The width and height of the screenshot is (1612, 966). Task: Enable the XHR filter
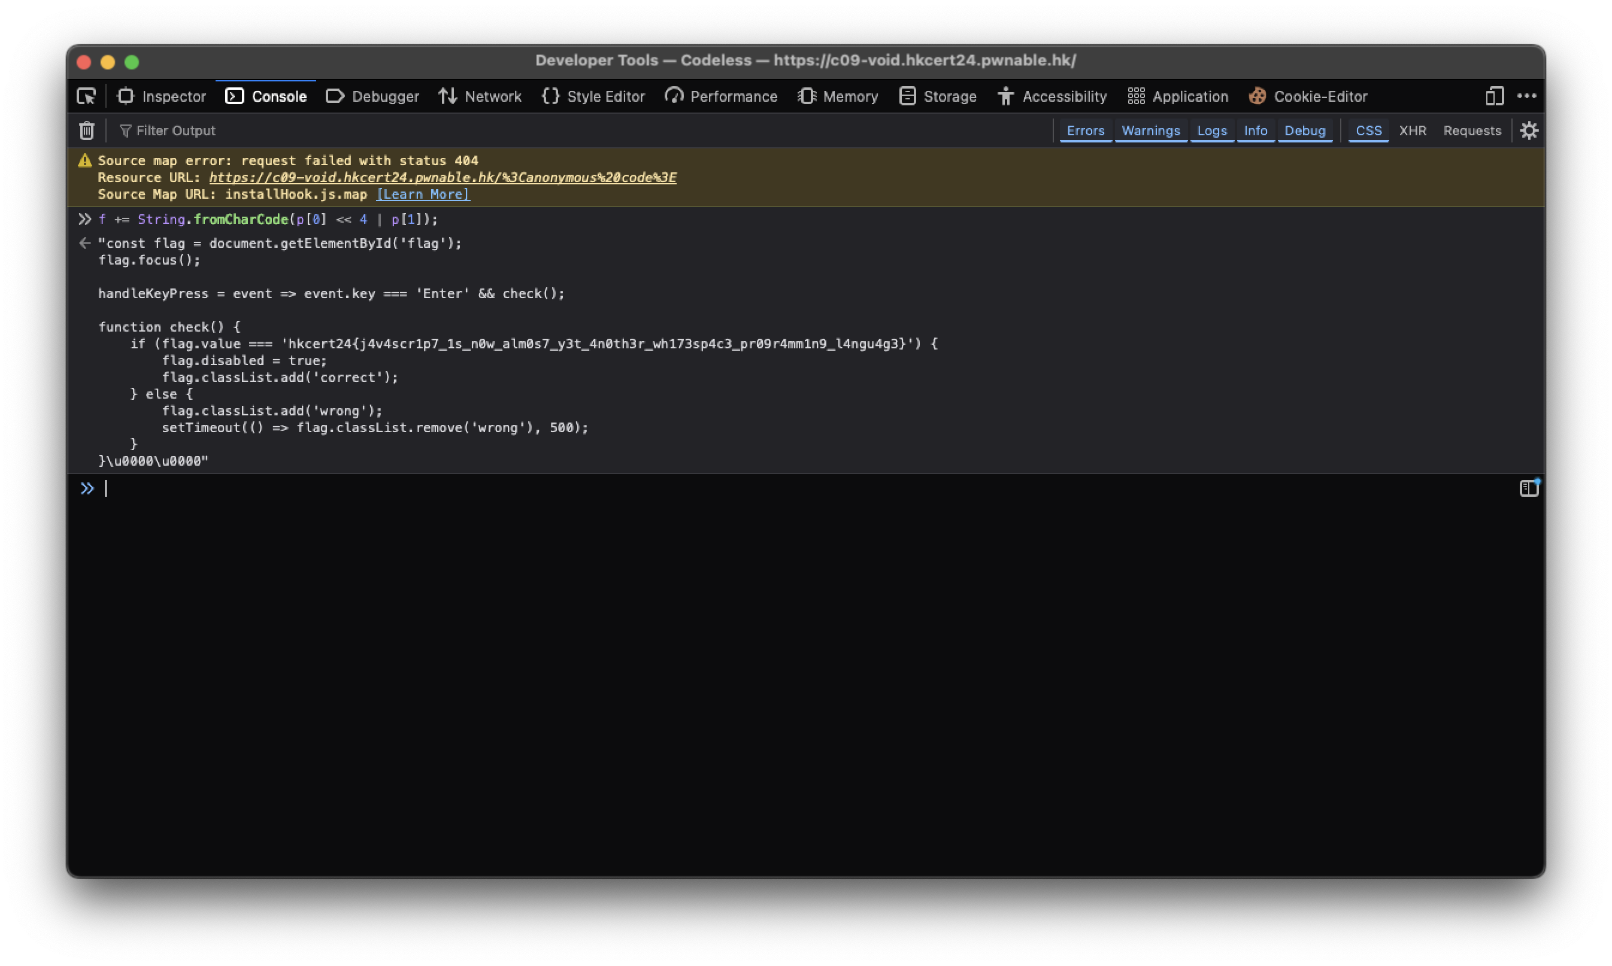pyautogui.click(x=1413, y=131)
